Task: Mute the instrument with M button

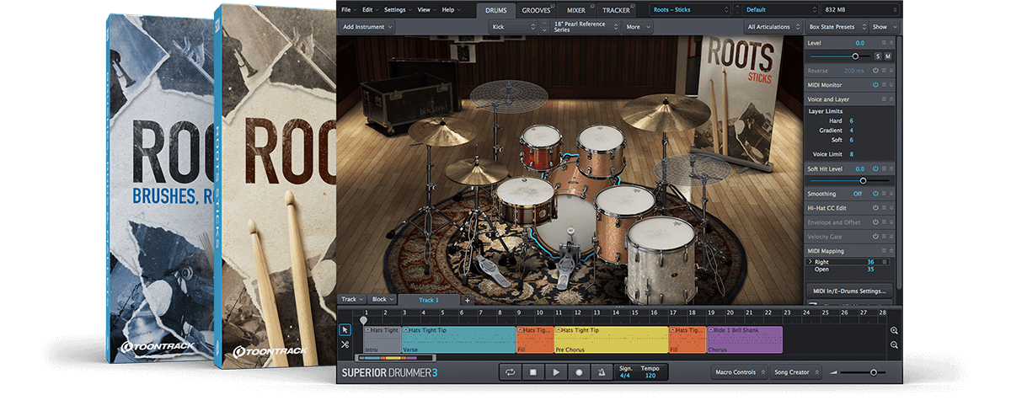Action: tap(887, 56)
